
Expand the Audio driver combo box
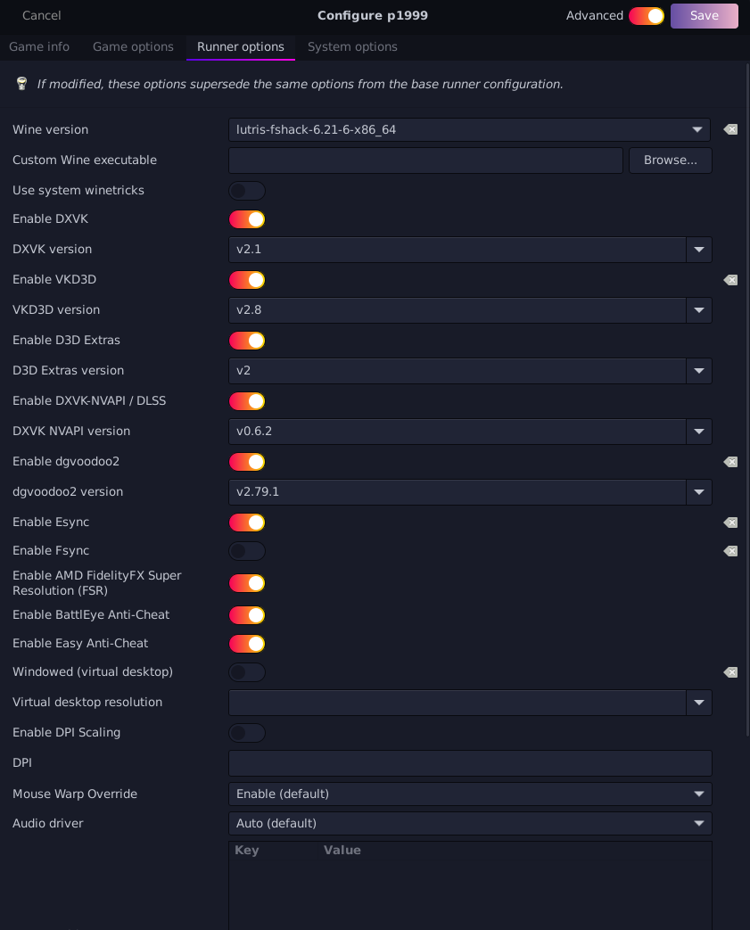tap(470, 823)
